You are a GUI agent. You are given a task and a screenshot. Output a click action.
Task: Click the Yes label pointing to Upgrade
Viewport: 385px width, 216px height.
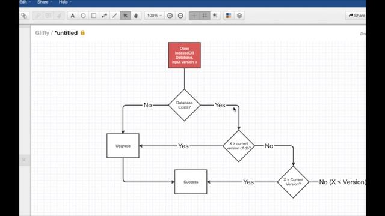[183, 146]
